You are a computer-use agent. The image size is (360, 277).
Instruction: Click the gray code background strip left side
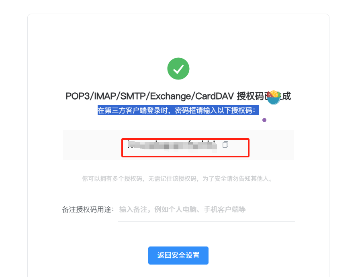coord(92,145)
